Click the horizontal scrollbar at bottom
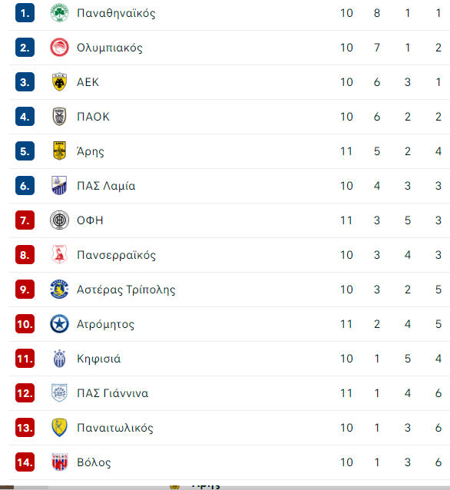450x490 pixels. (225, 488)
